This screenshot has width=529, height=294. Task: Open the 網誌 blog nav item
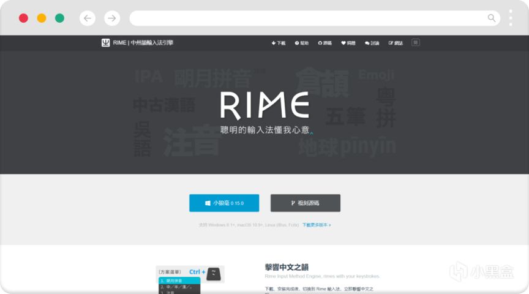tap(396, 43)
